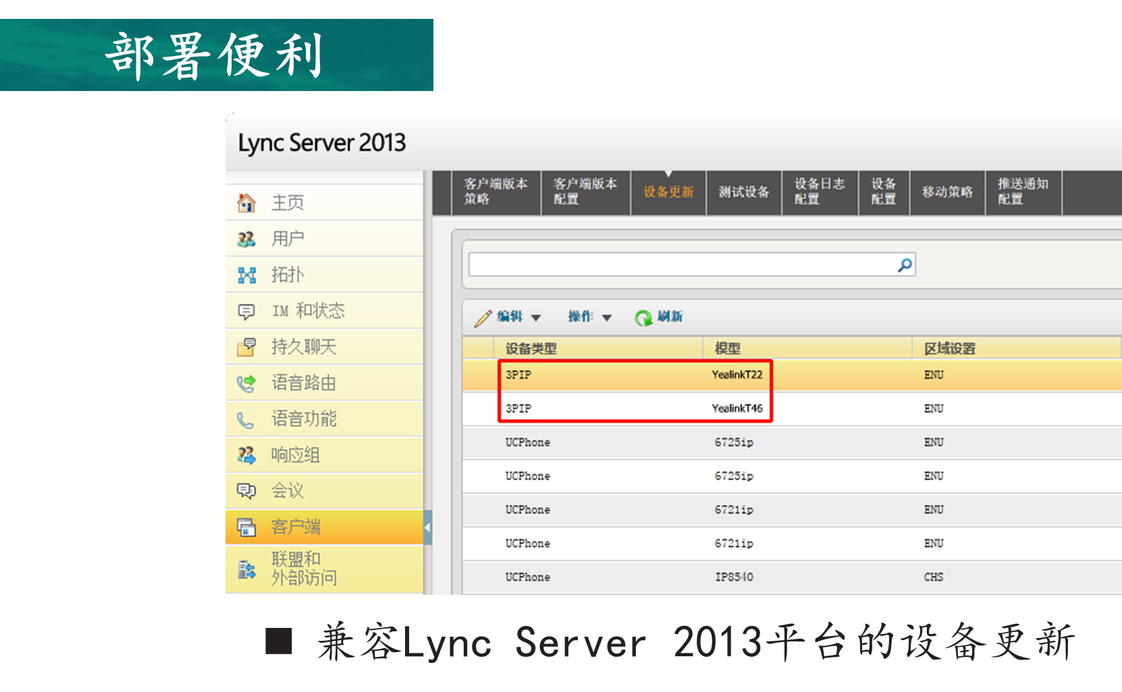Click the 操作 action button label
Viewport: 1122px width, 692px height.
click(581, 317)
